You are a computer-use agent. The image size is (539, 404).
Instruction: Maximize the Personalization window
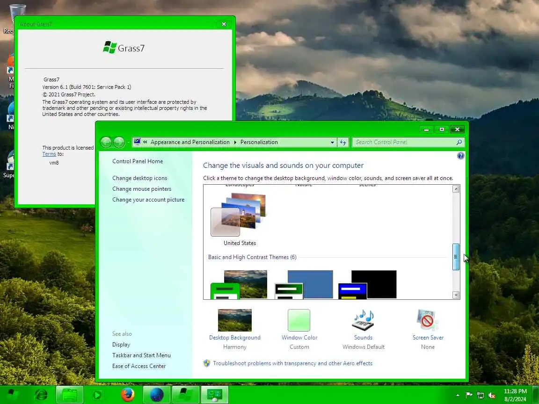pos(442,130)
